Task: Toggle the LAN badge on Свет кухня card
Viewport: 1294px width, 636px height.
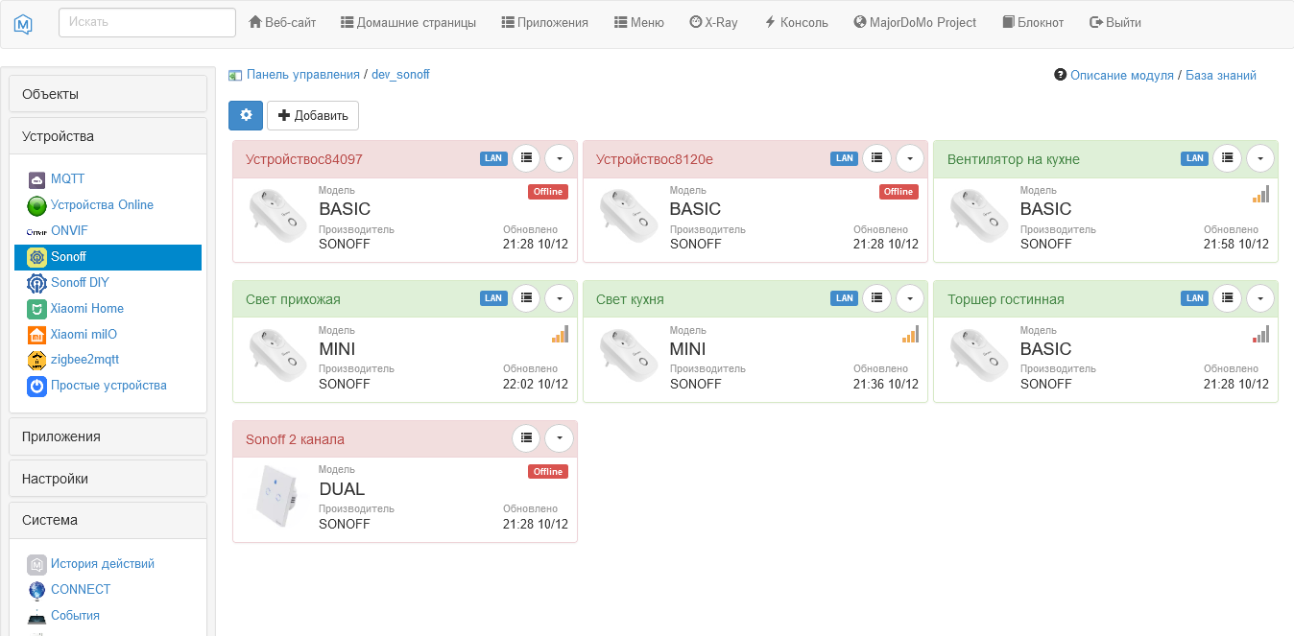Action: [x=844, y=297]
